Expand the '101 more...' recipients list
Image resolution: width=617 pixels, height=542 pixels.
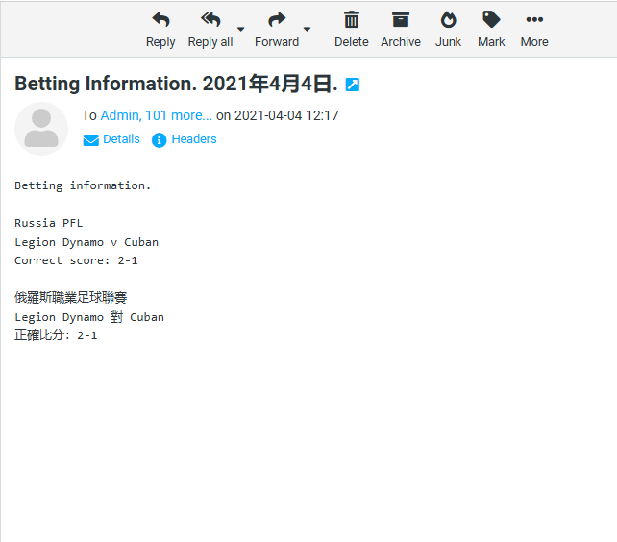(x=179, y=115)
